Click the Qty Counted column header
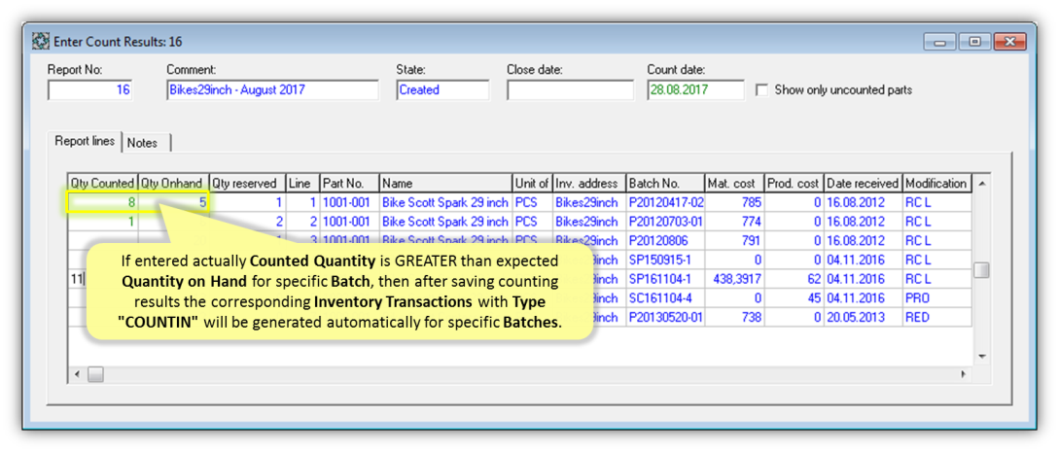The height and width of the screenshot is (452, 1059). pos(103,183)
